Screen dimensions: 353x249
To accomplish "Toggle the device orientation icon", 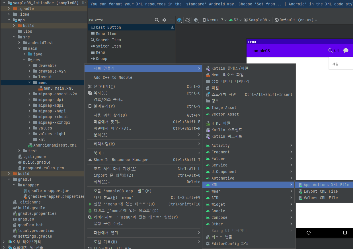I will (188, 20).
